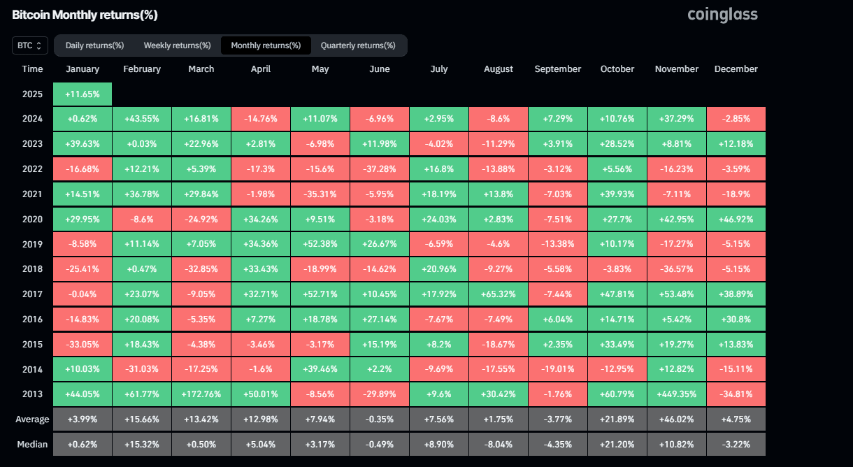Click the 2024 February +43.55% cell
Image resolution: width=853 pixels, height=467 pixels.
tap(141, 118)
